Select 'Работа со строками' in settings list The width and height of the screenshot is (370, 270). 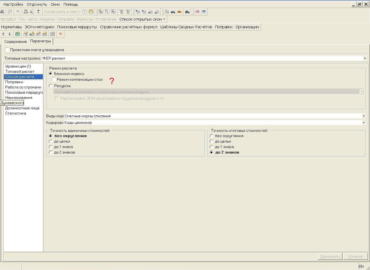(x=23, y=87)
